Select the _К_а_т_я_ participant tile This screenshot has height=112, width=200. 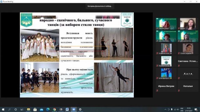(188, 74)
